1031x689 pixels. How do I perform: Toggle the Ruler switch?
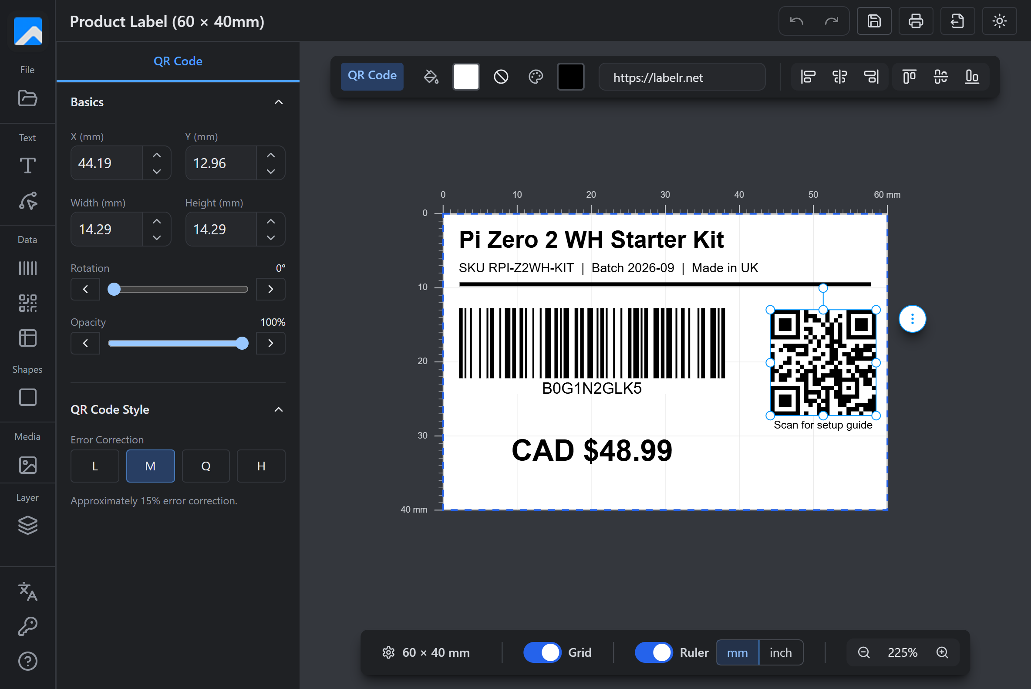[x=654, y=652]
